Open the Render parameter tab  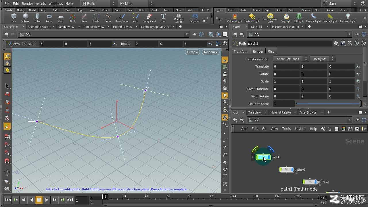coord(258,51)
